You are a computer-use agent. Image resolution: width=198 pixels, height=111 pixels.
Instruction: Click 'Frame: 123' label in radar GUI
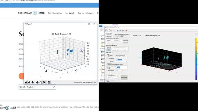tap(137, 36)
